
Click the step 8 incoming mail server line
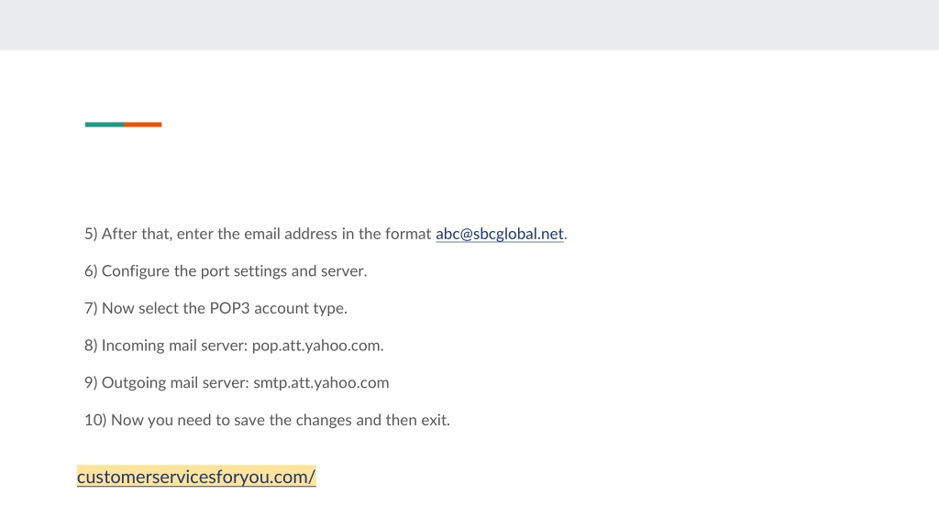[x=234, y=346]
